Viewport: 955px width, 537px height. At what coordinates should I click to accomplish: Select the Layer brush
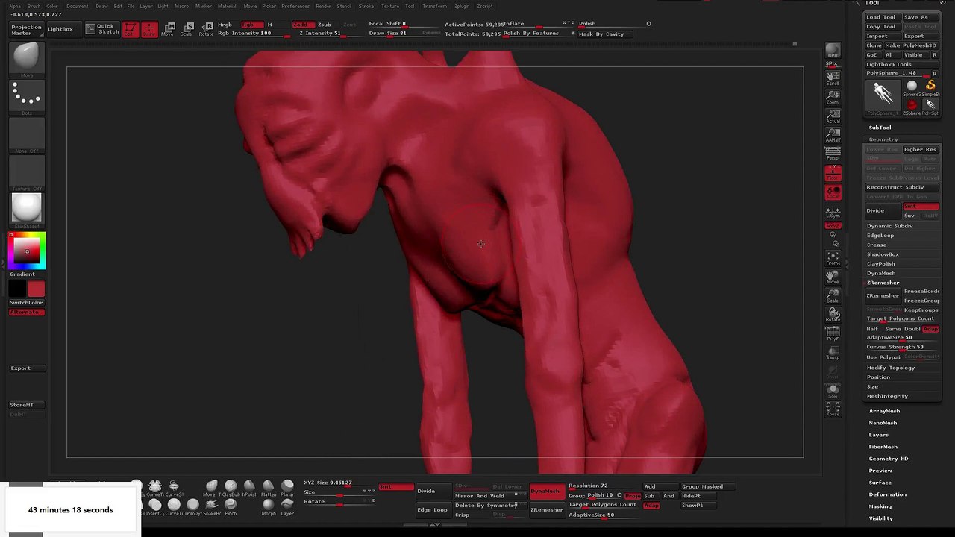(x=287, y=507)
